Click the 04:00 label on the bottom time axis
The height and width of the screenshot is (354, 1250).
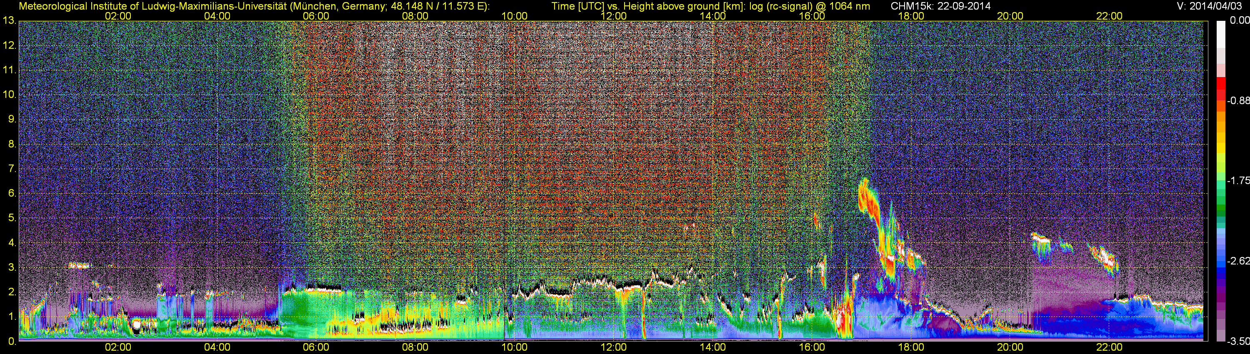click(x=217, y=347)
